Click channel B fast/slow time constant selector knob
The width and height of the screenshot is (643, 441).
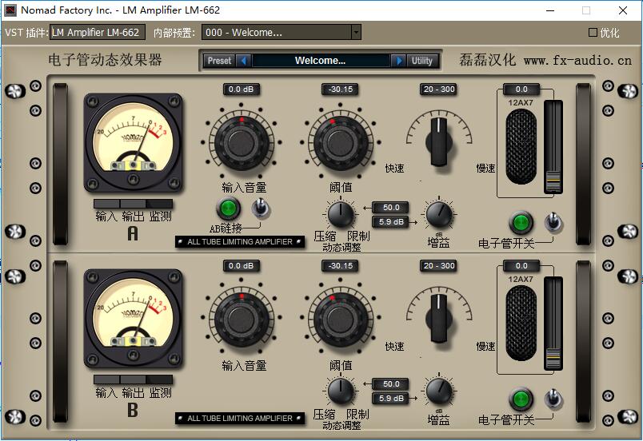pyautogui.click(x=439, y=318)
